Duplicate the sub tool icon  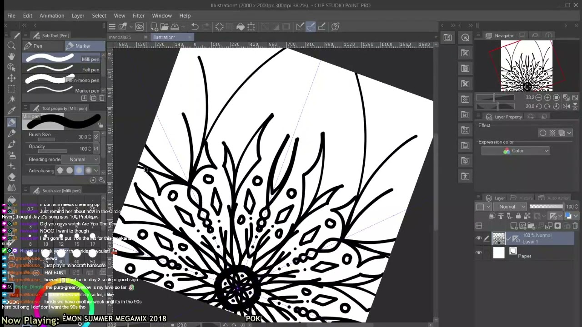point(93,98)
